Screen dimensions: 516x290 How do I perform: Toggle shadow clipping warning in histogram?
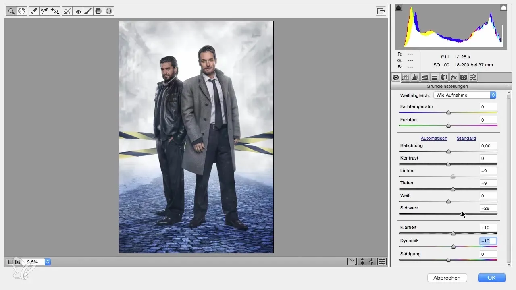coord(399,8)
